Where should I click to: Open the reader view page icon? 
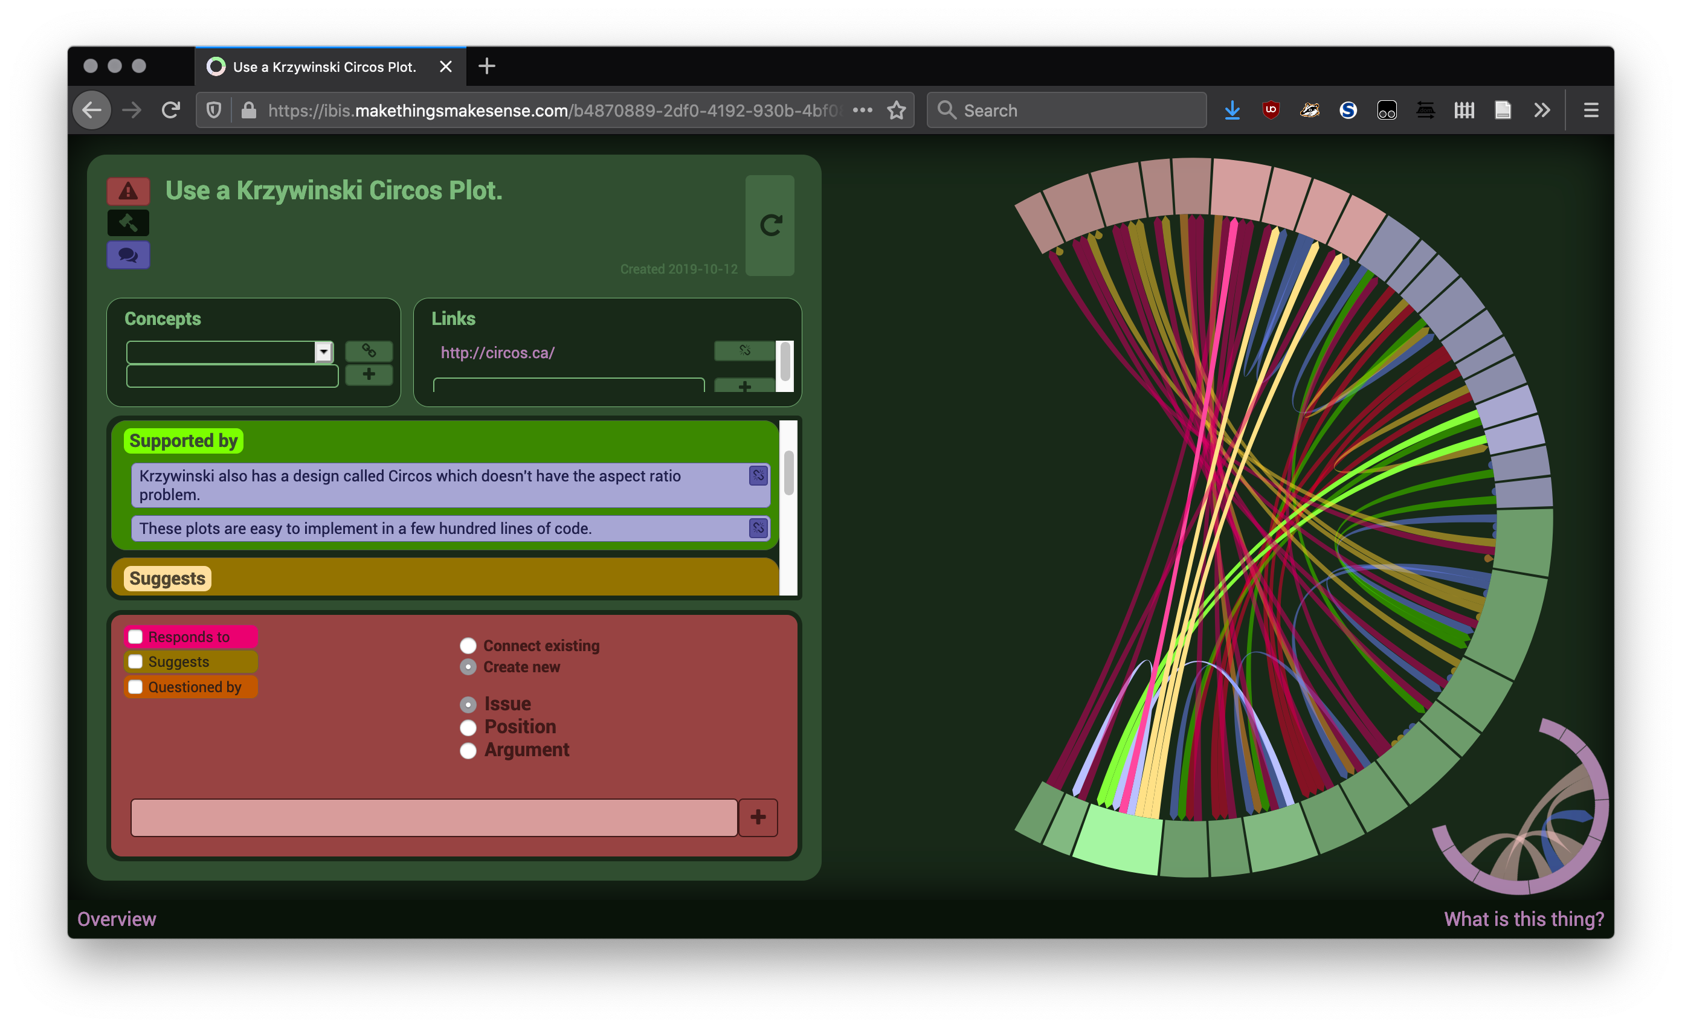[1503, 110]
